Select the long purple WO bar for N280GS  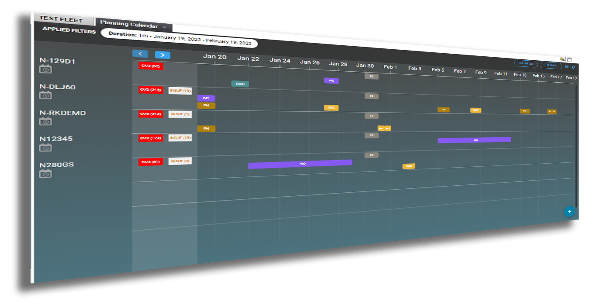click(x=300, y=164)
